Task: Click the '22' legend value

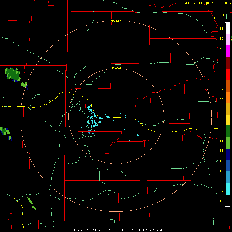Action: tap(221, 140)
